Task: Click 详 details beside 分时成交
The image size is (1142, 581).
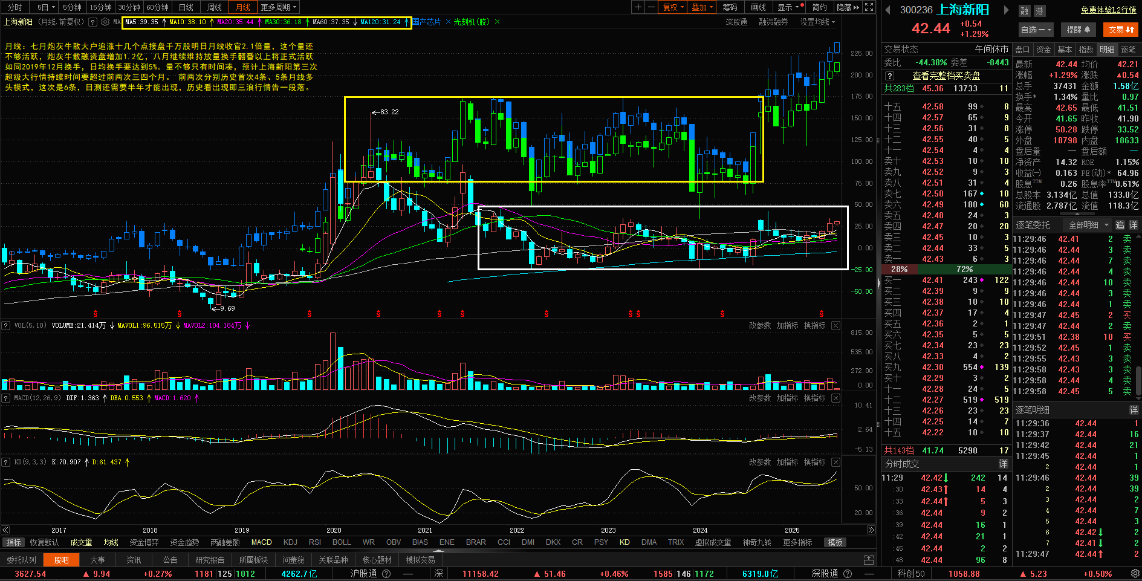Action: pyautogui.click(x=1003, y=464)
